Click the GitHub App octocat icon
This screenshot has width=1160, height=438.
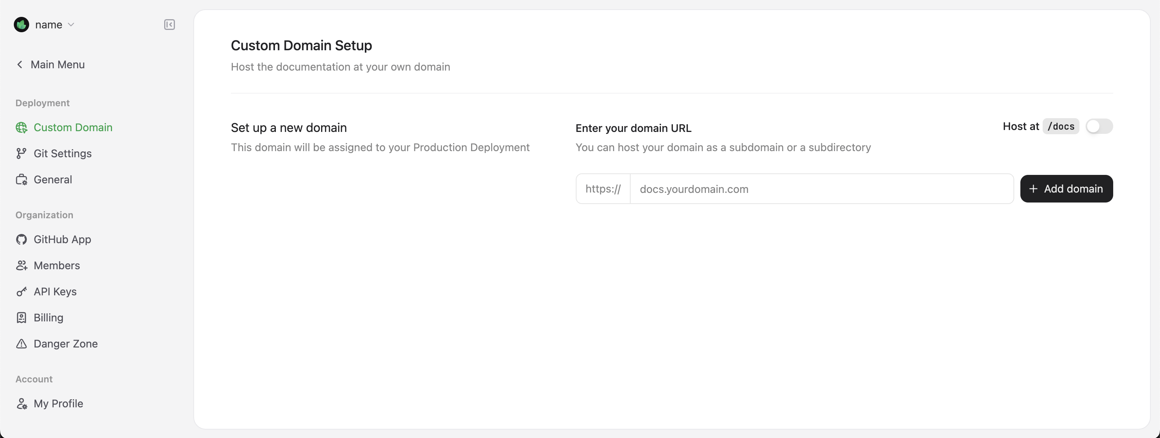(21, 239)
